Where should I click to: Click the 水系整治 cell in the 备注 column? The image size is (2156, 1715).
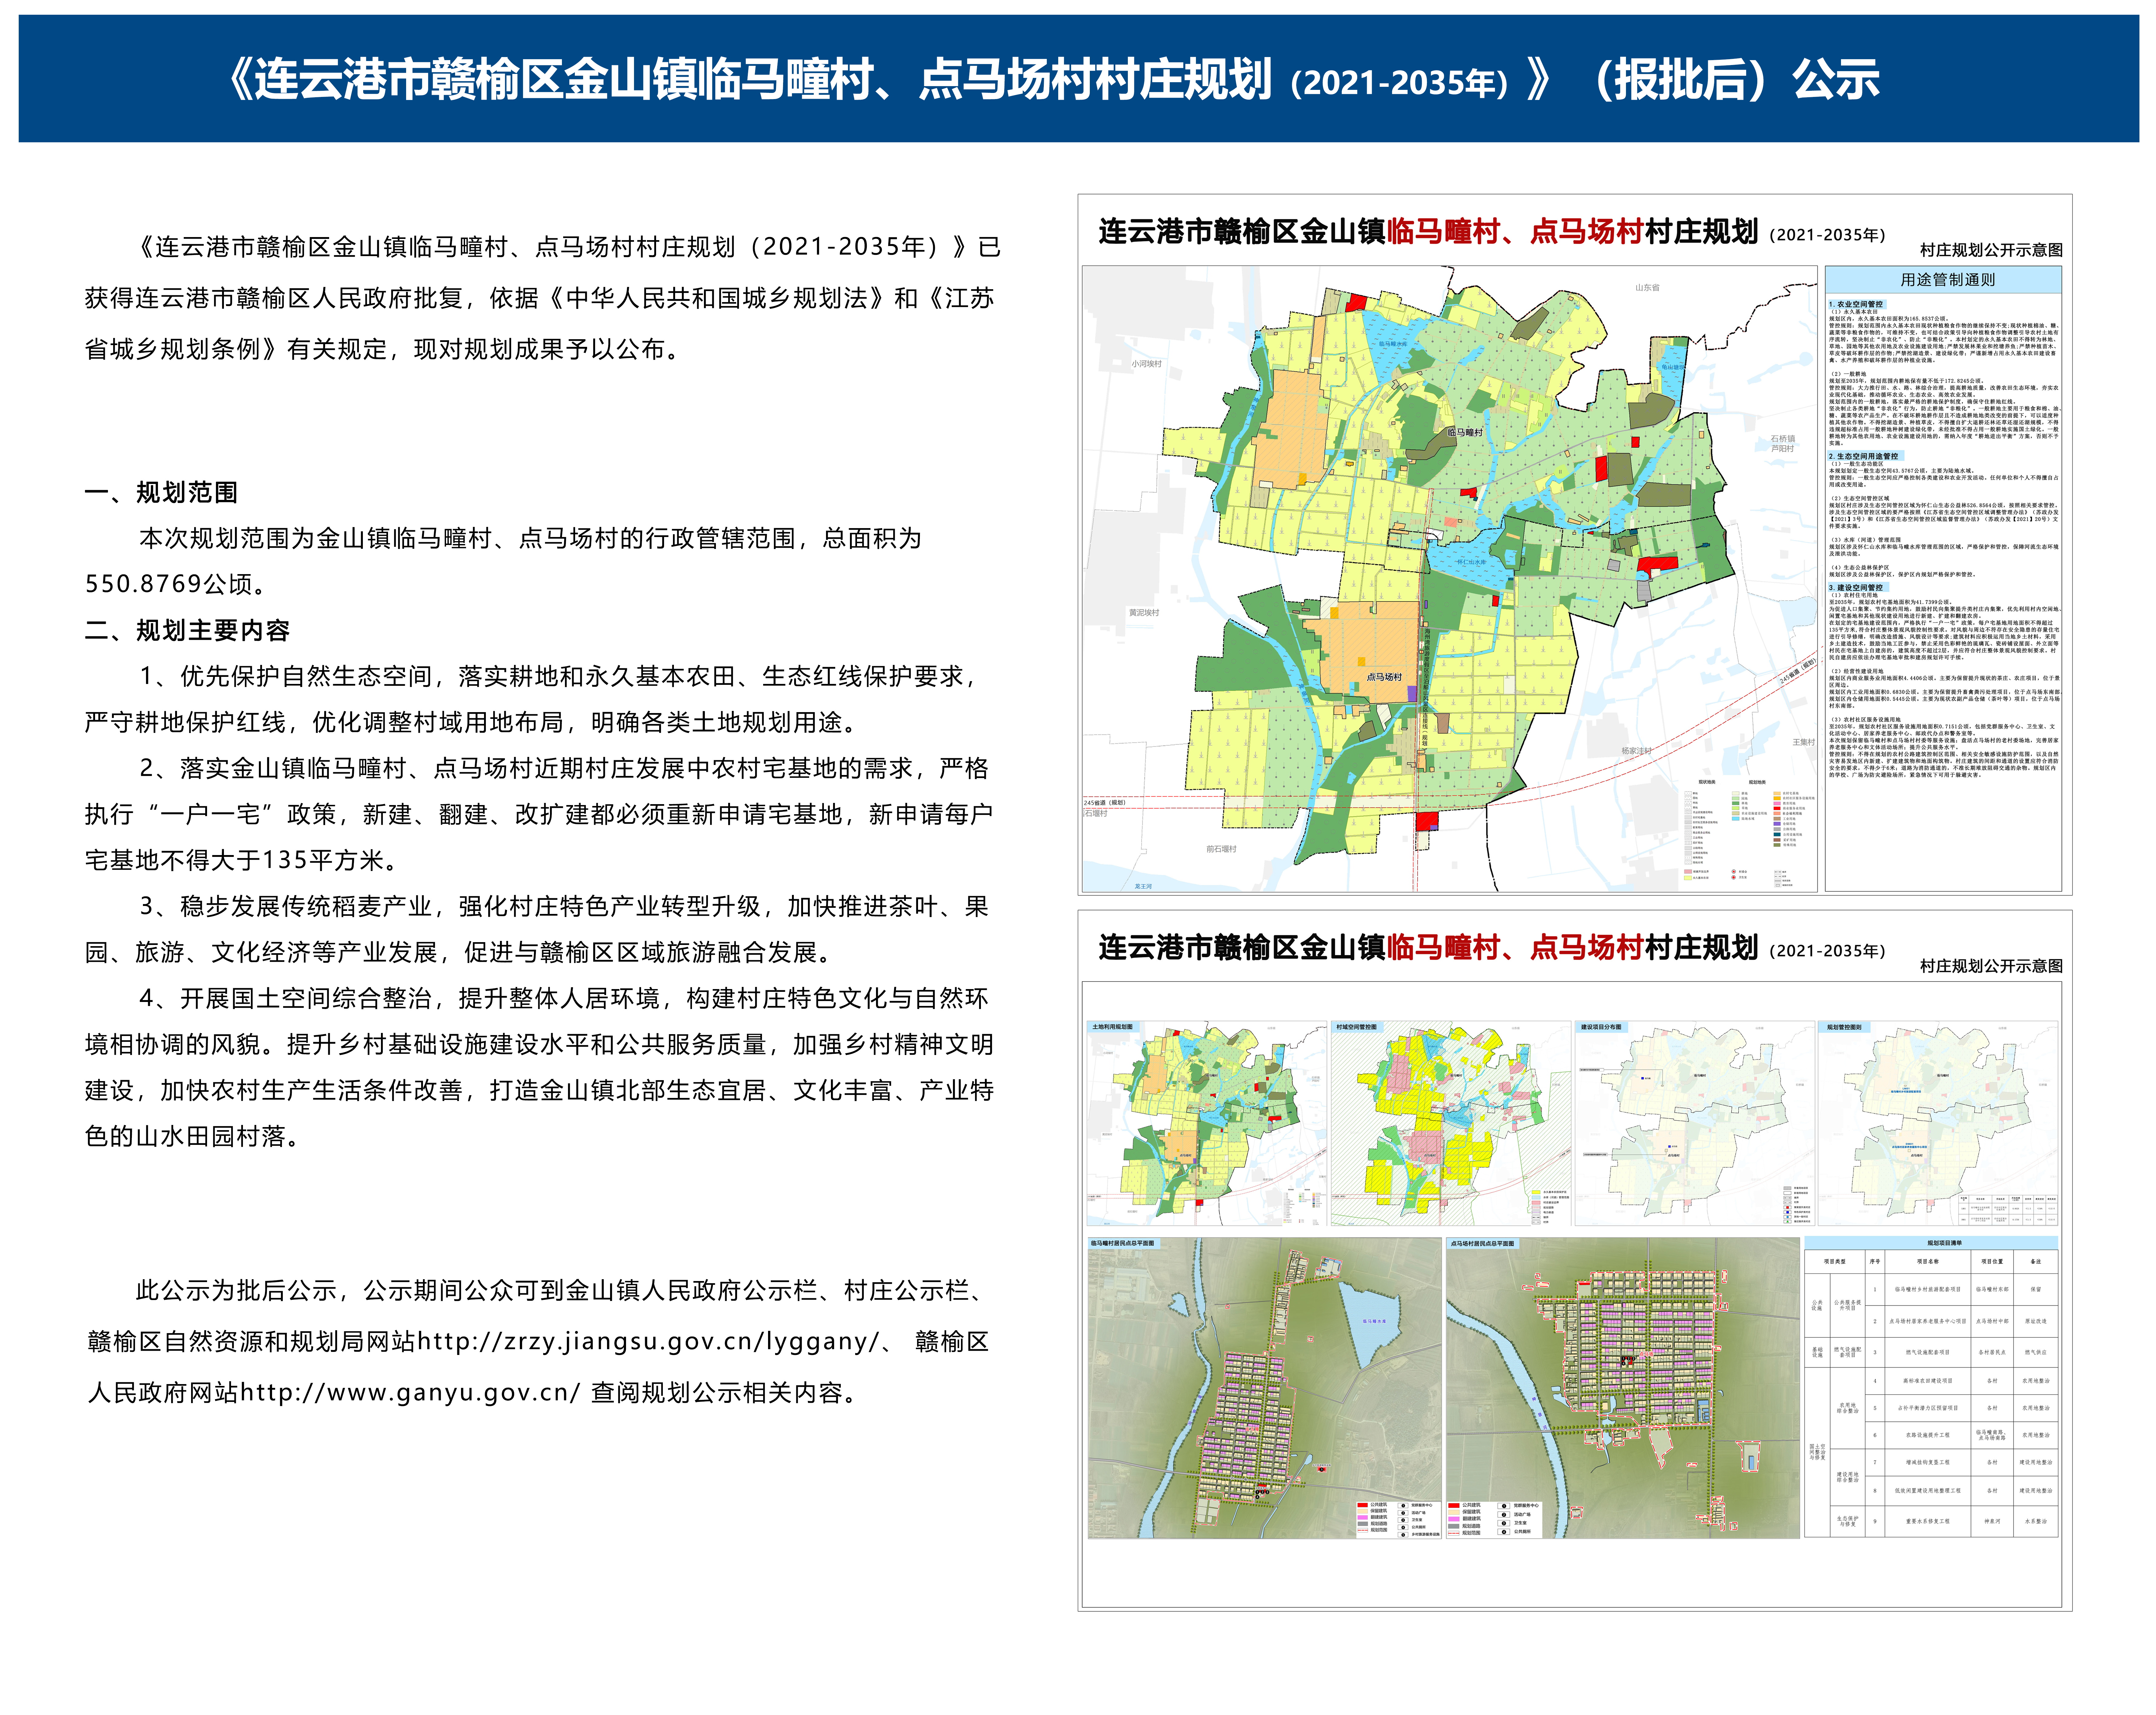[2036, 1522]
